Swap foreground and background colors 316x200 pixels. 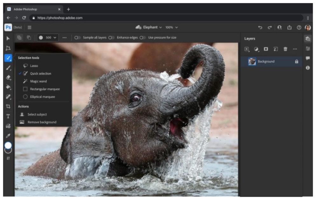pos(8,158)
